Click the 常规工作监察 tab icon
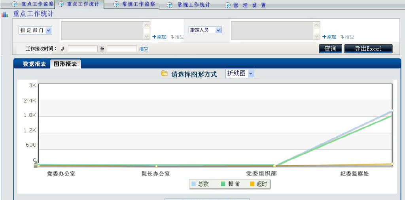This screenshot has height=200, width=405. click(x=116, y=5)
